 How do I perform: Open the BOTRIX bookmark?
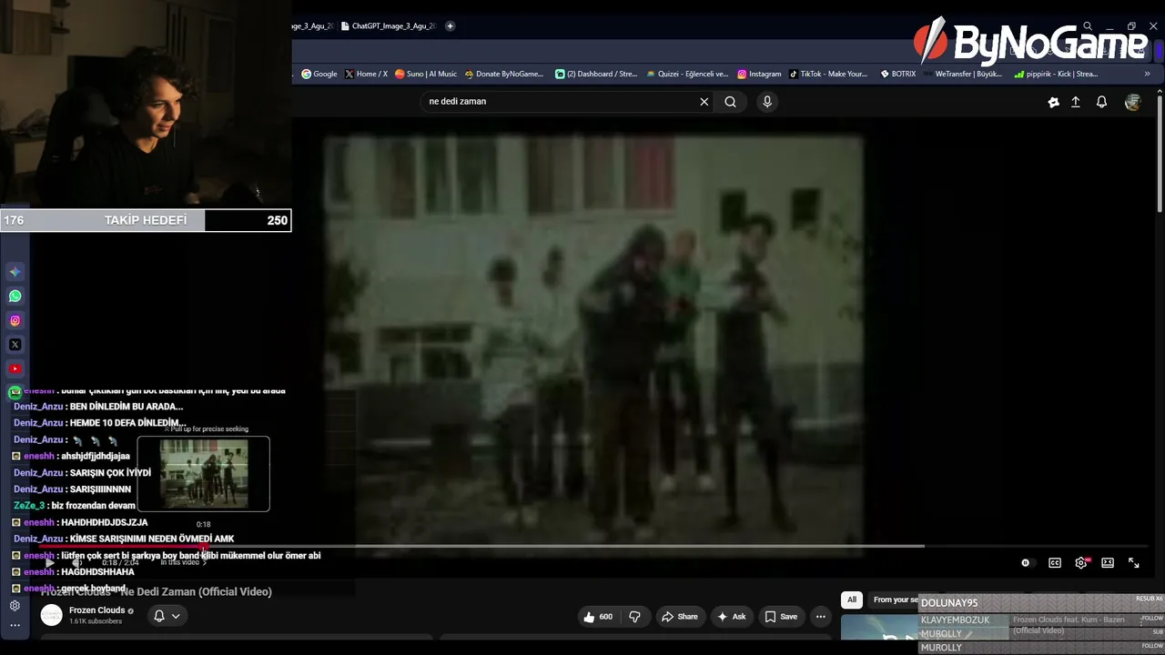(898, 75)
